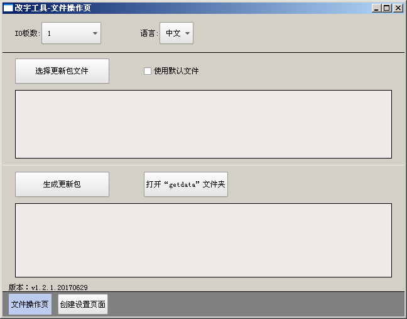Open the IO板数 dropdown arrow
Image resolution: width=407 pixels, height=319 pixels.
95,33
